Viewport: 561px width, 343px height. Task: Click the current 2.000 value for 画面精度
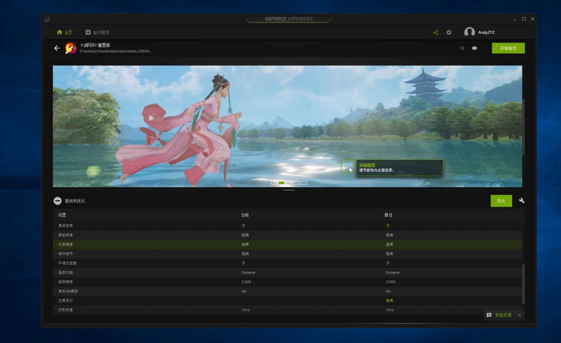[246, 282]
